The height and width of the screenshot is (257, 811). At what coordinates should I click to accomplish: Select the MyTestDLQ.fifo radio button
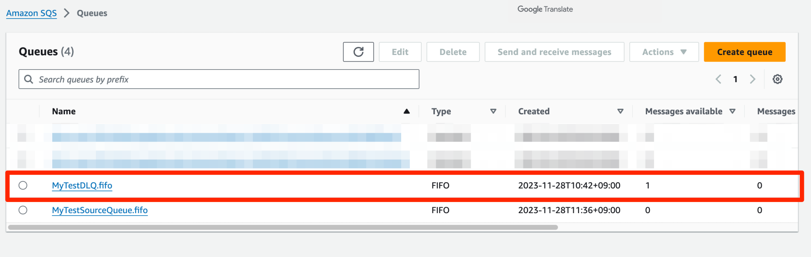pyautogui.click(x=23, y=185)
